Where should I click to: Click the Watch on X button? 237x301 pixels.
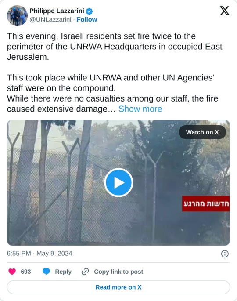202,132
